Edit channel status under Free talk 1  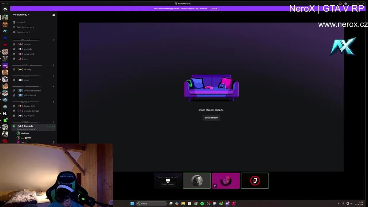point(26,129)
